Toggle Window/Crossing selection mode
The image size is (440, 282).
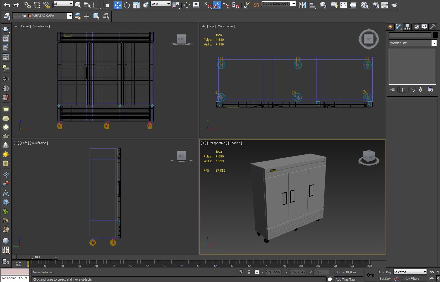(106, 5)
